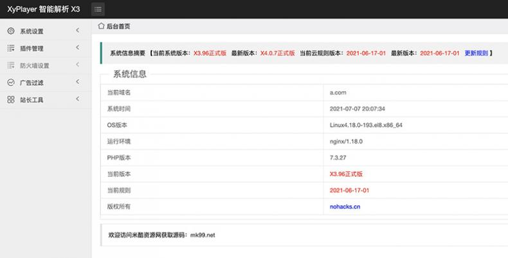Expand the 插件管理 chevron arrow
508x258 pixels.
coord(77,48)
